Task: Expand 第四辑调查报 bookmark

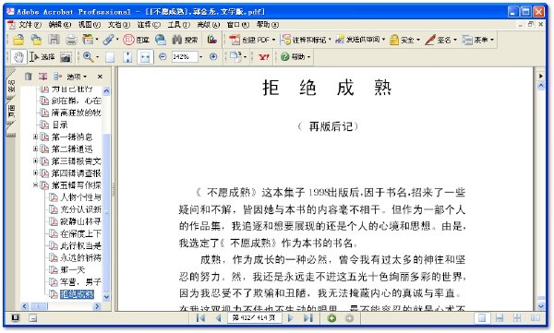Action: pos(35,173)
